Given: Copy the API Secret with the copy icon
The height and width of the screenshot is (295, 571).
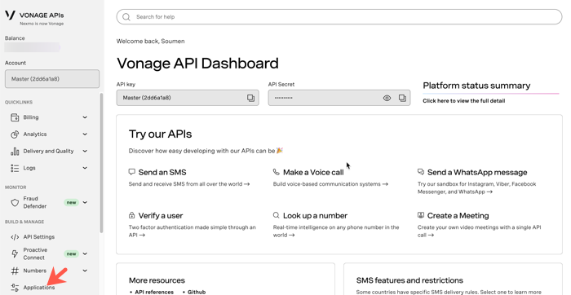Looking at the screenshot, I should [x=402, y=98].
